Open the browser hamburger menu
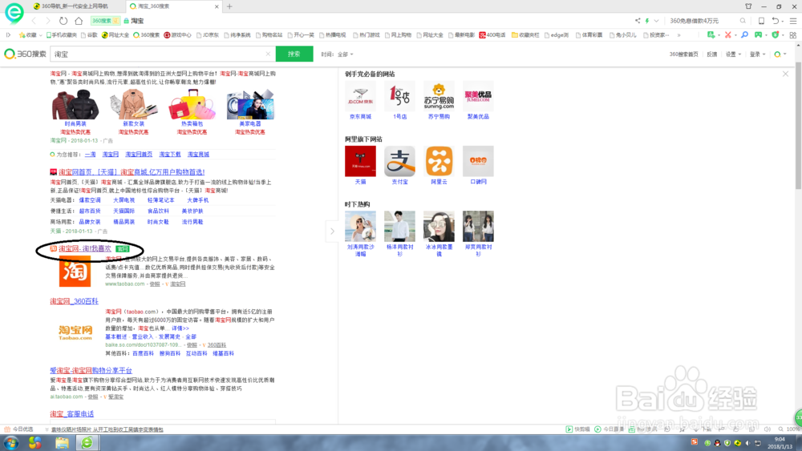The width and height of the screenshot is (802, 451). (793, 21)
